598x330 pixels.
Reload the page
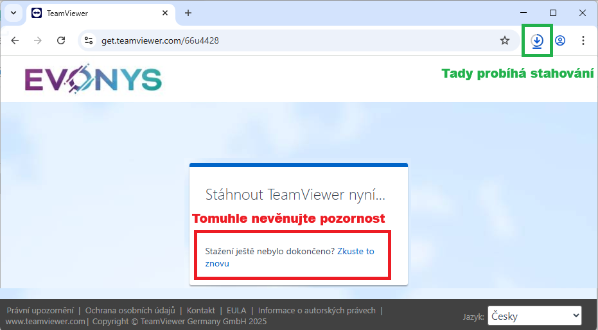pos(61,40)
